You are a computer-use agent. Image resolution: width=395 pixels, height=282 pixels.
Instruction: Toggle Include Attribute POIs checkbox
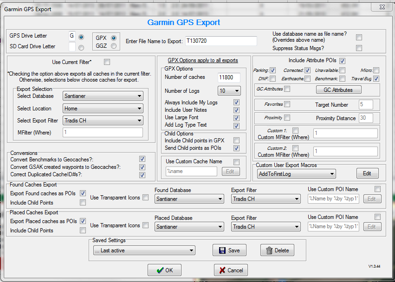point(342,61)
